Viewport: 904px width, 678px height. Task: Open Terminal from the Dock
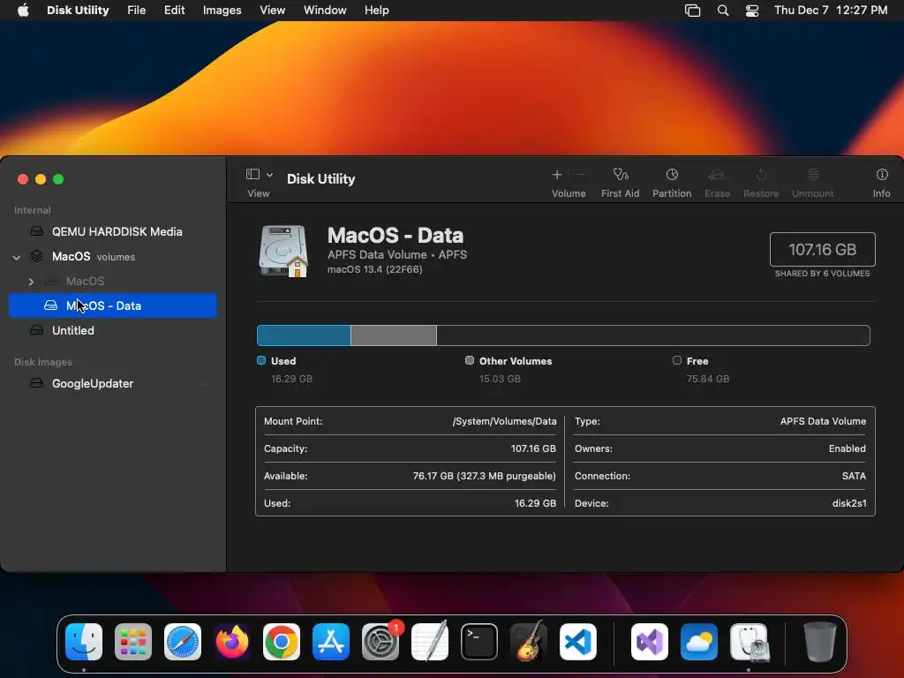tap(479, 642)
